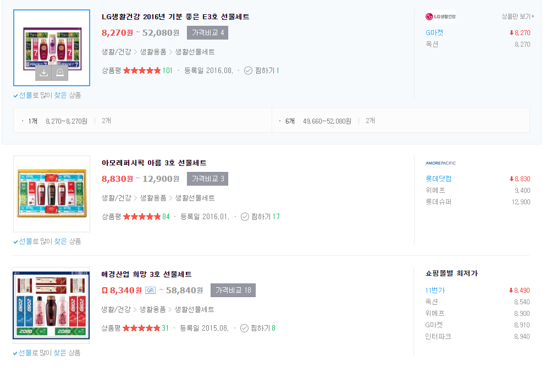
Task: Toggle 찜하기 check for LG생활건강 E3호 set
Action: (x=248, y=70)
